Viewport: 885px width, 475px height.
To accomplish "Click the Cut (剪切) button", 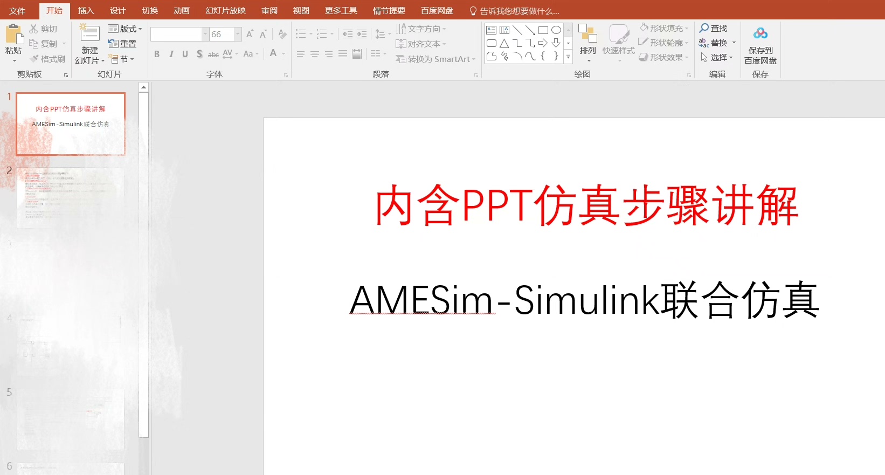I will coord(43,29).
